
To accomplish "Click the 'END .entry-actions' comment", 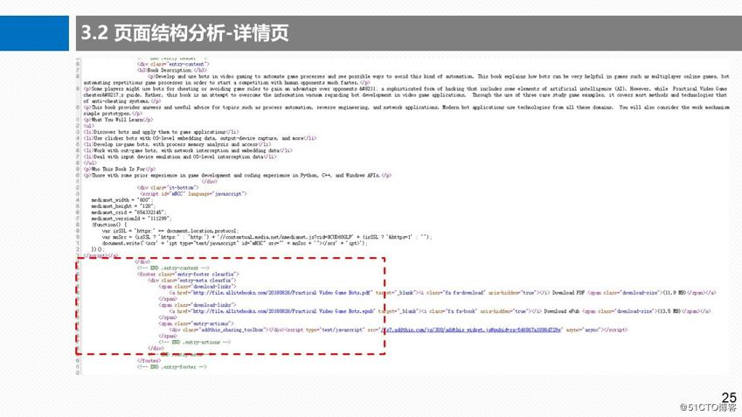I will (195, 342).
